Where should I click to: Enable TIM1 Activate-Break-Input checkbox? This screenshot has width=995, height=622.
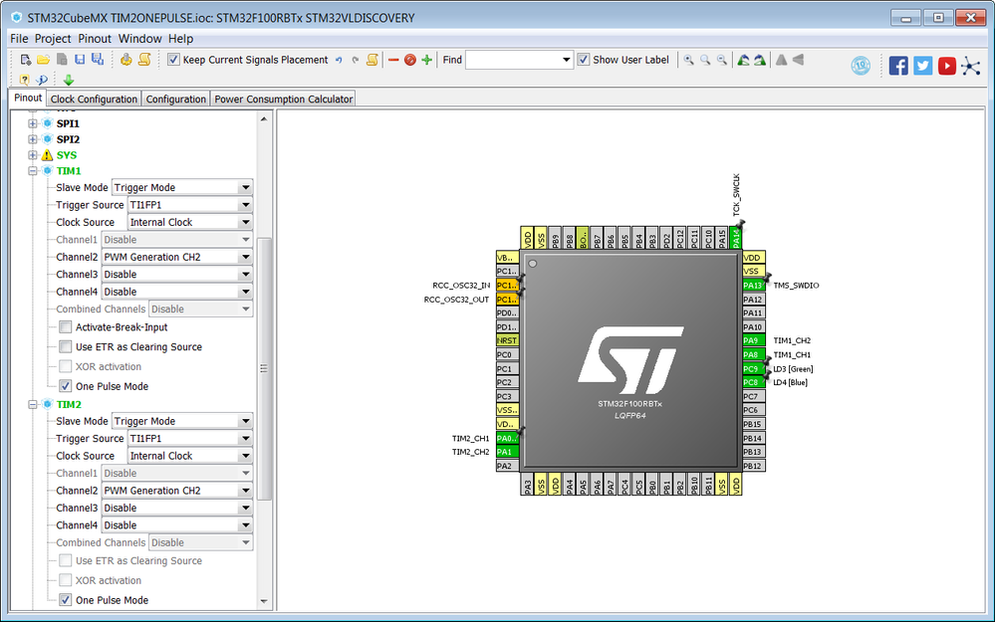tap(66, 327)
